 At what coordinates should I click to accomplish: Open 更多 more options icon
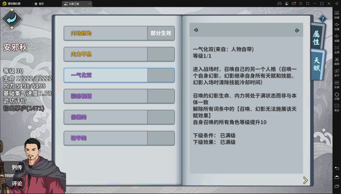(x=337, y=107)
